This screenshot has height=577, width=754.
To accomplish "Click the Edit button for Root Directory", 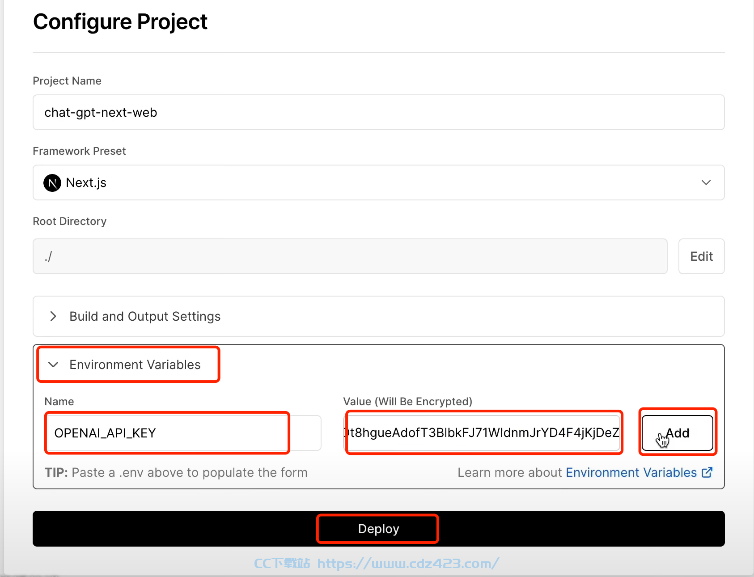I will (701, 256).
